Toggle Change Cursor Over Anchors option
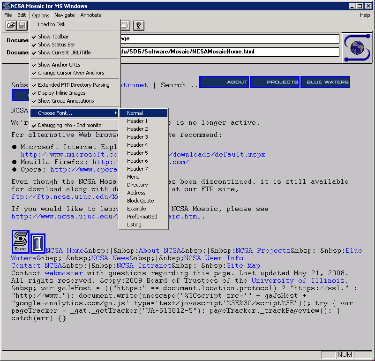The height and width of the screenshot is (361, 375). pos(75,73)
